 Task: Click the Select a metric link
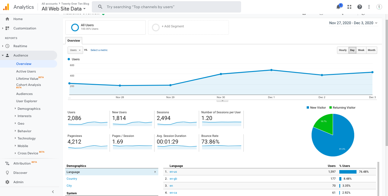click(99, 50)
